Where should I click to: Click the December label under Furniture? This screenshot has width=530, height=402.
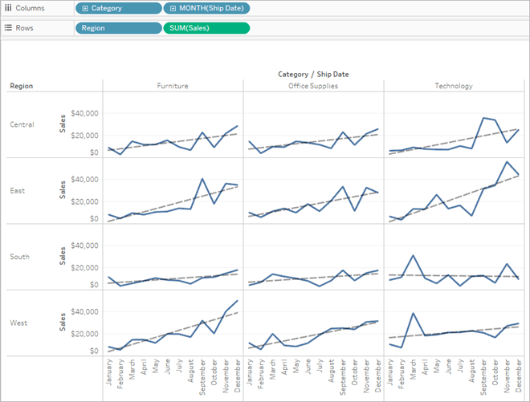(238, 376)
